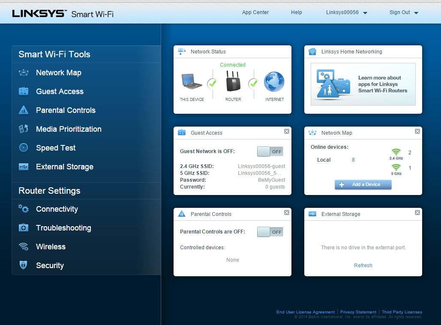Close the Guest Access widget

click(287, 132)
